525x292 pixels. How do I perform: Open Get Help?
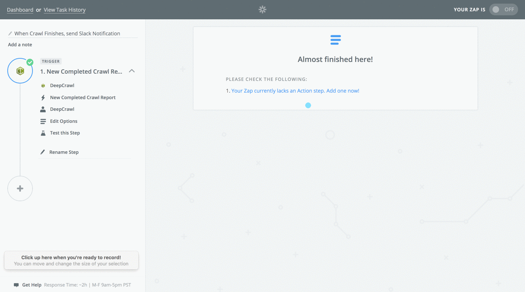pos(32,285)
